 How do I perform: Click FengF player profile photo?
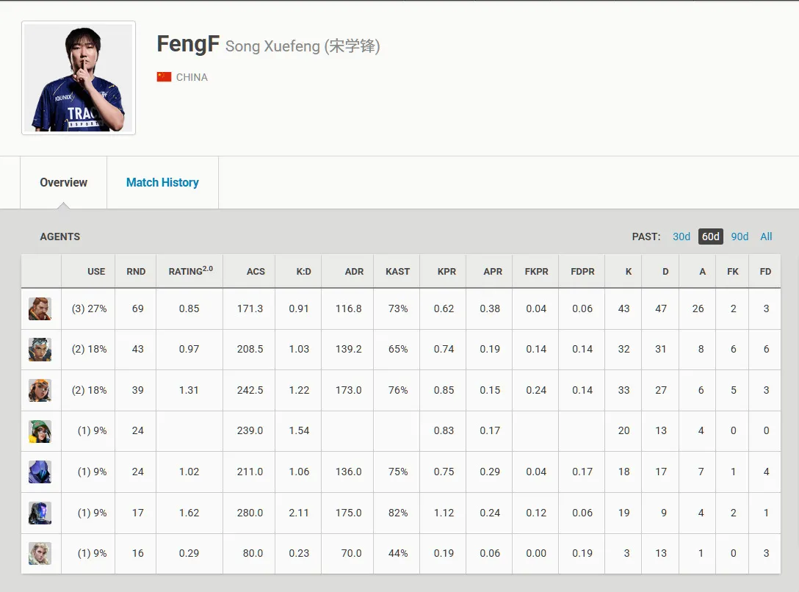click(x=79, y=78)
